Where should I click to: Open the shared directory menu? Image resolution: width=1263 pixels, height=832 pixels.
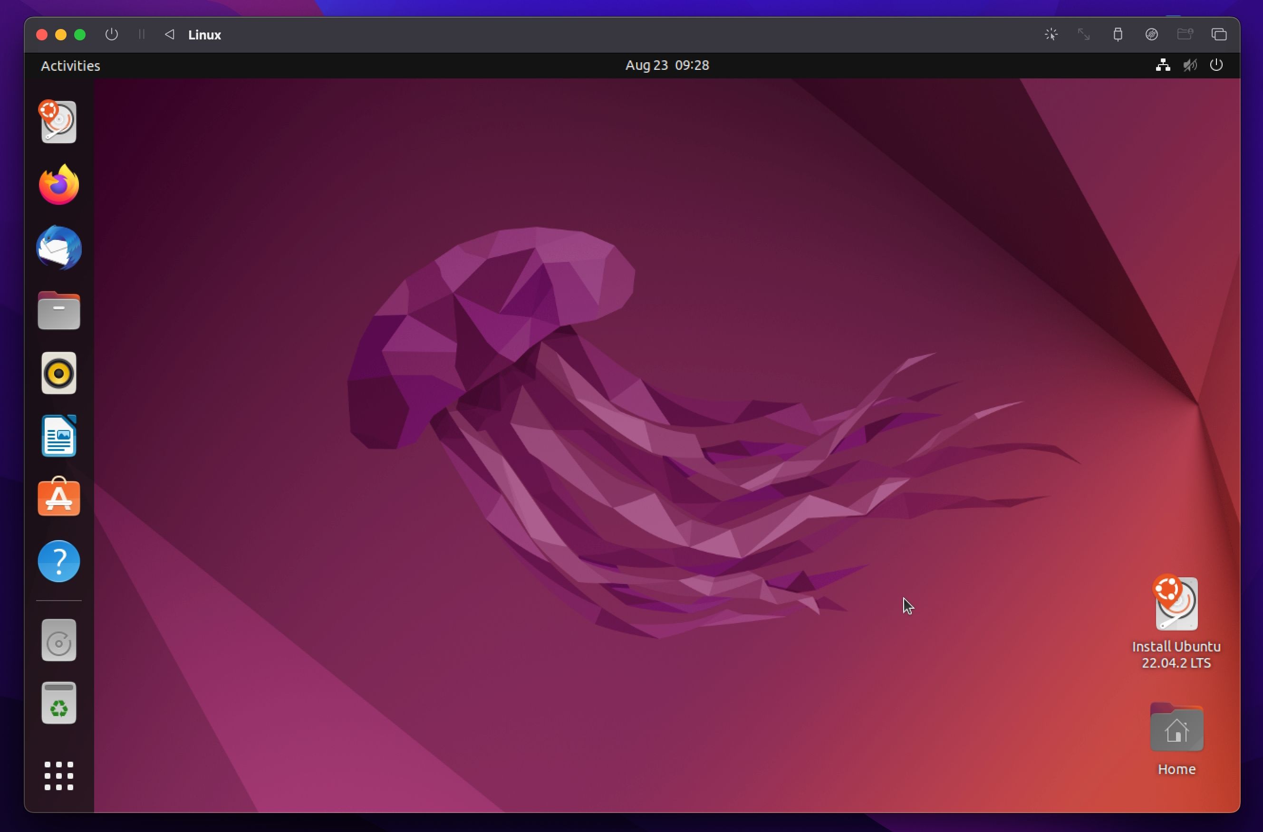click(1186, 35)
